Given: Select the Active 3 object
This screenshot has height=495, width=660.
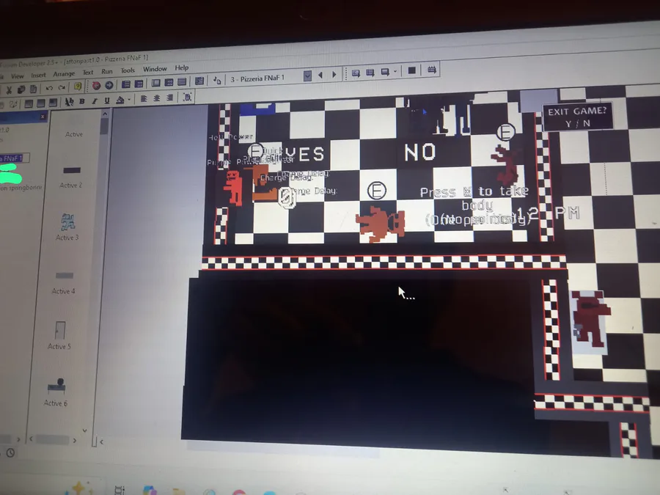Looking at the screenshot, I should tap(67, 227).
